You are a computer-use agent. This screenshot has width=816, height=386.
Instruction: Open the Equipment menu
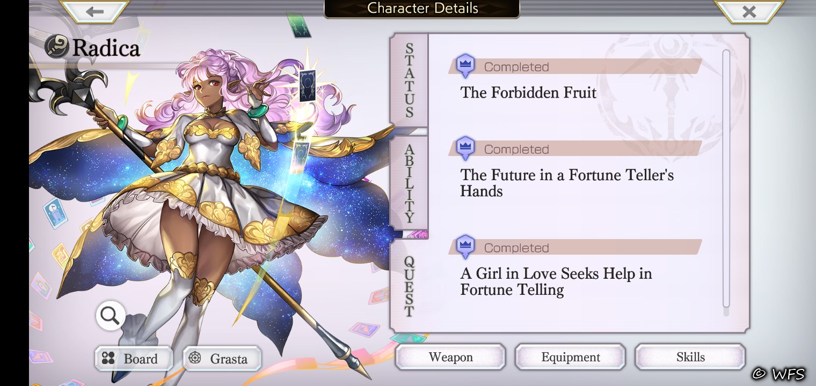571,357
